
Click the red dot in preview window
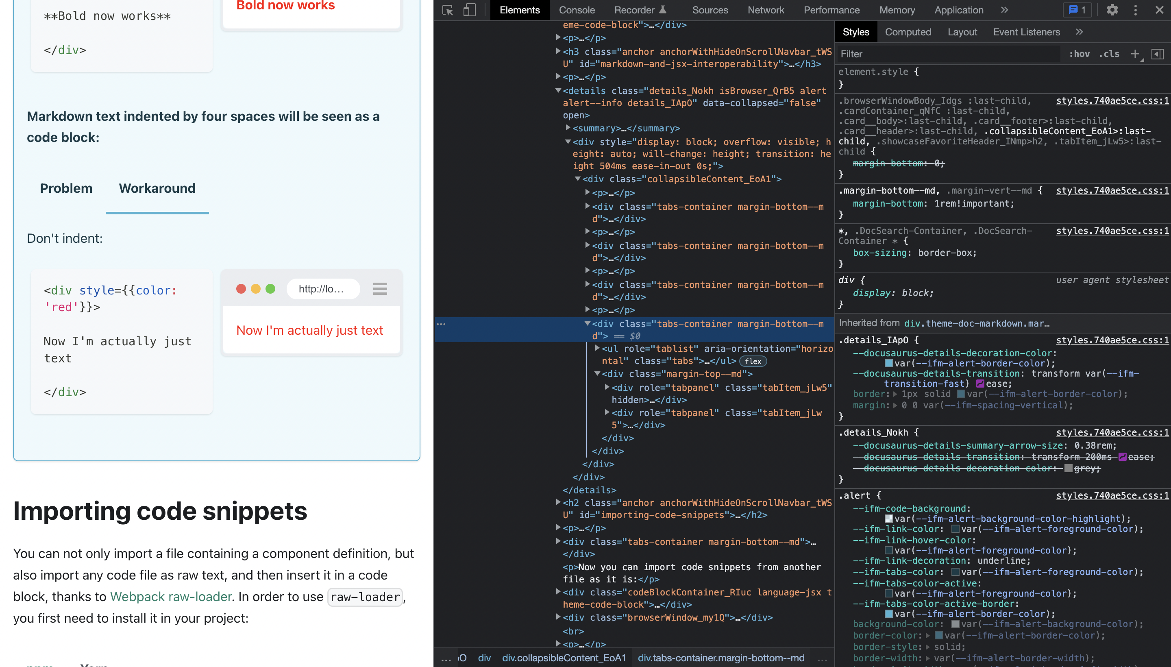(x=241, y=289)
